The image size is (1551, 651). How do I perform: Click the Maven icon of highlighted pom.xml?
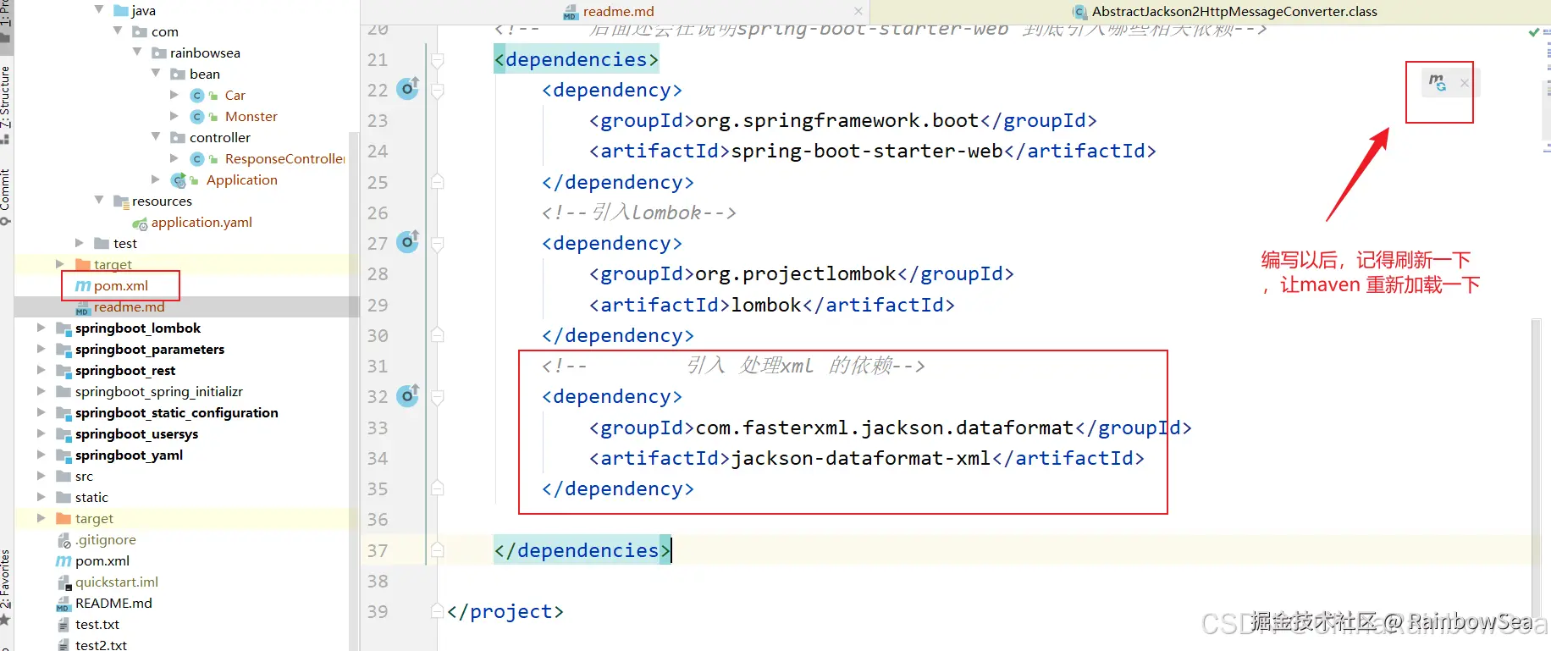coord(83,286)
